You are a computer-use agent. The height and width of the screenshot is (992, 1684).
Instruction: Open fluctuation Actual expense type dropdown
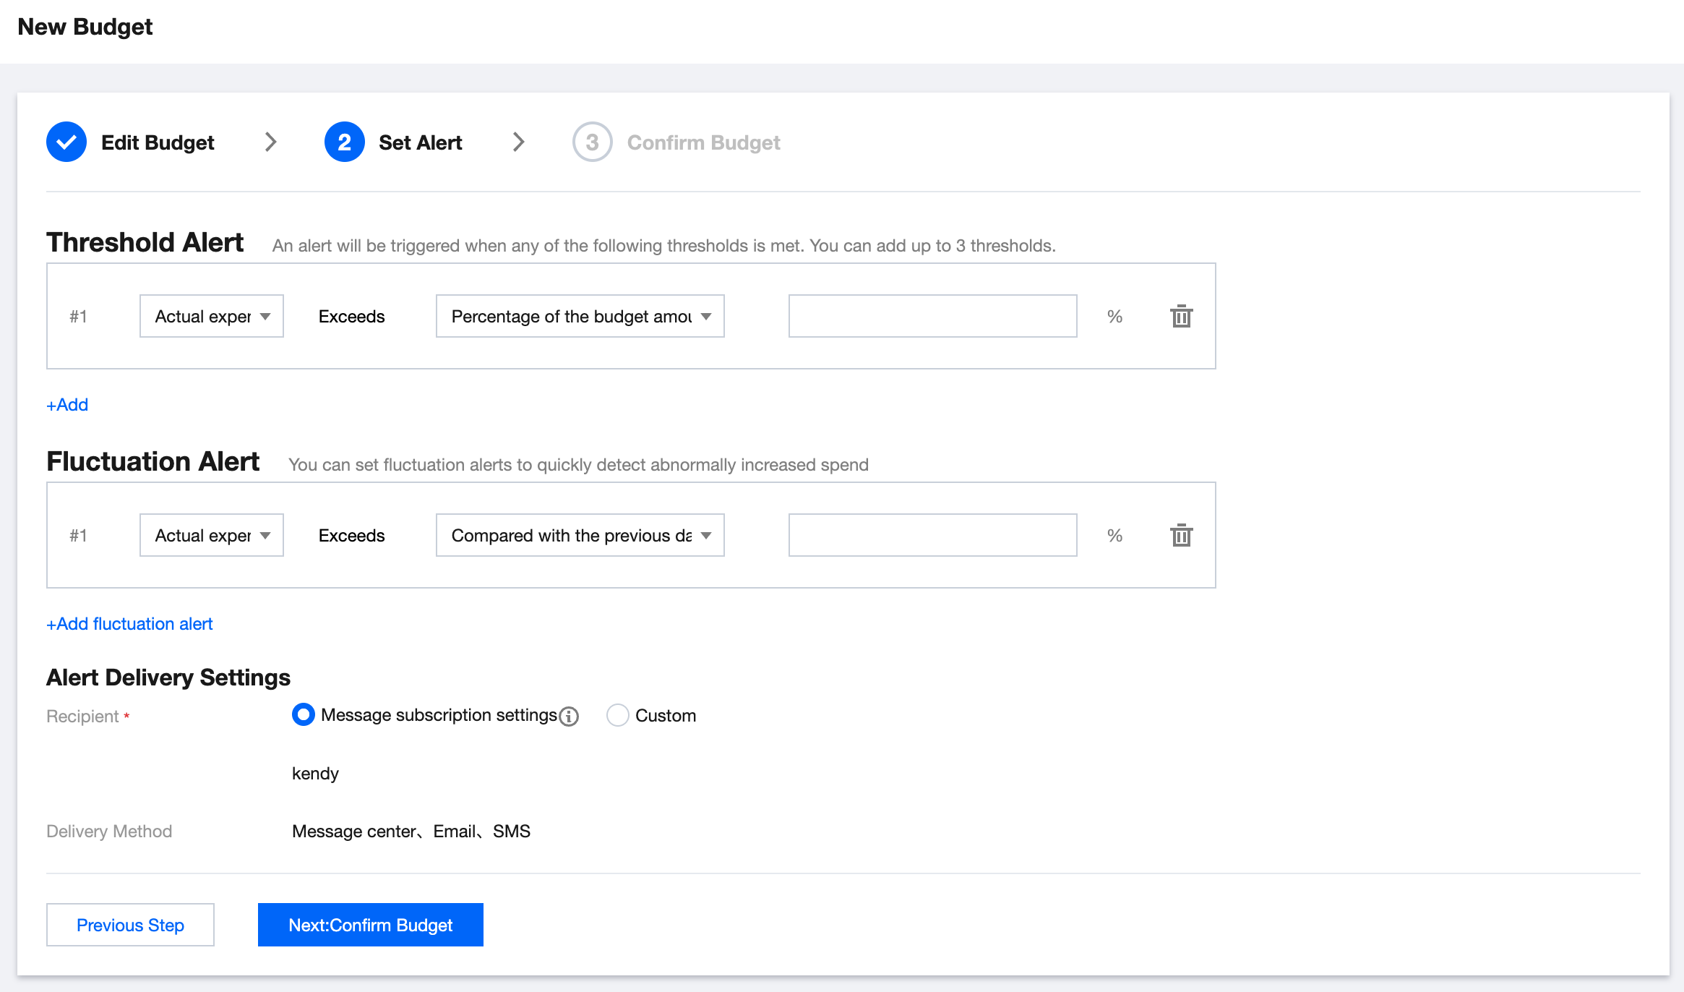pos(211,535)
